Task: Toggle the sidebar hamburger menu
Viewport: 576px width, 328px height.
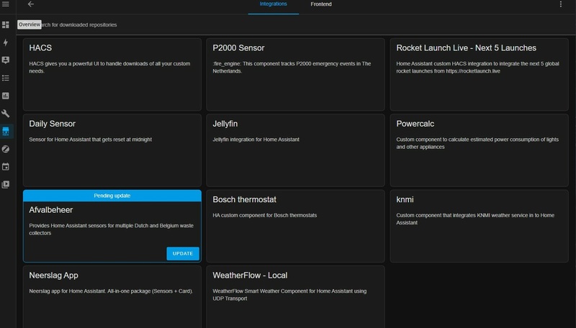Action: 6,5
